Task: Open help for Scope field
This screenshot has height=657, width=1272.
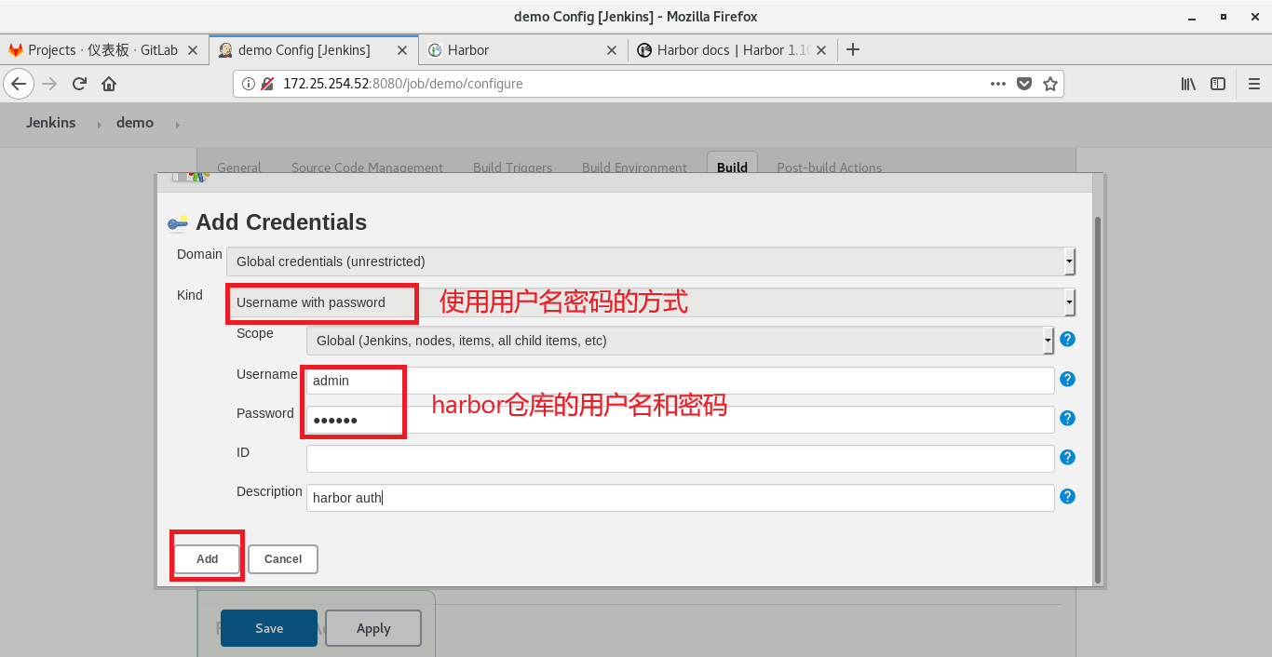Action: point(1068,340)
